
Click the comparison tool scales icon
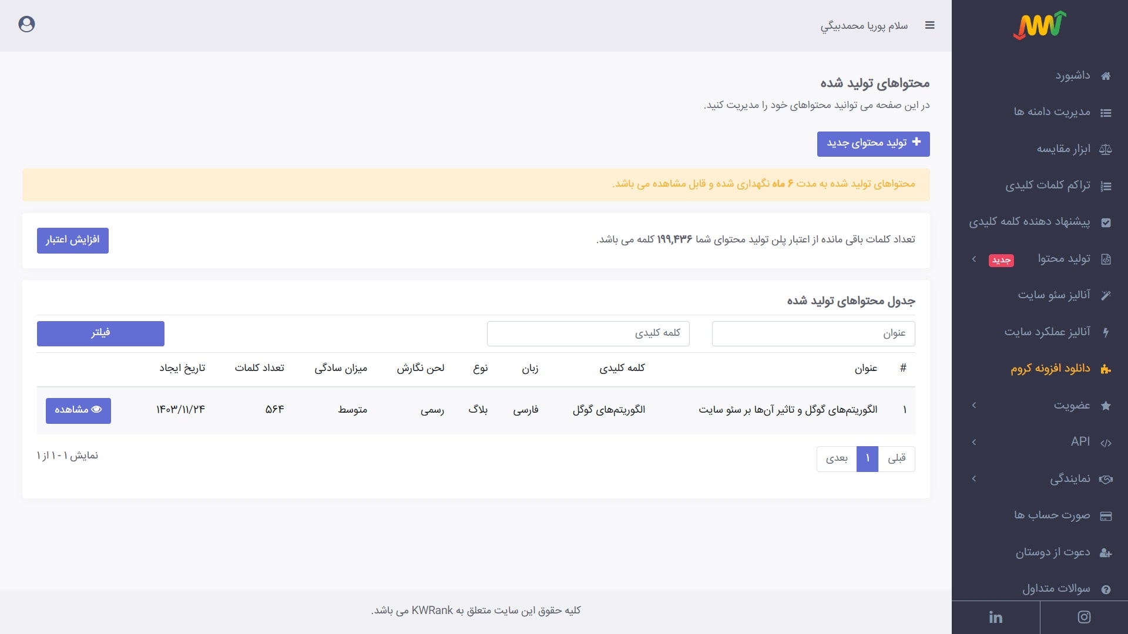[x=1106, y=149]
